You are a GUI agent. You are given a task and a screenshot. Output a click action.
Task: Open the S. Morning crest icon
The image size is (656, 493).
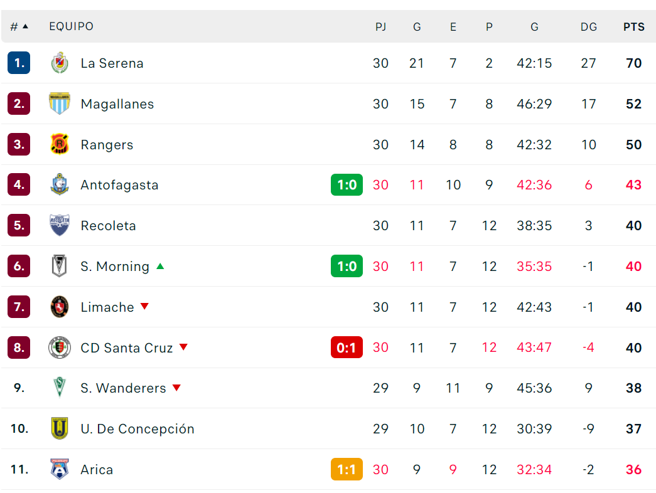60,266
